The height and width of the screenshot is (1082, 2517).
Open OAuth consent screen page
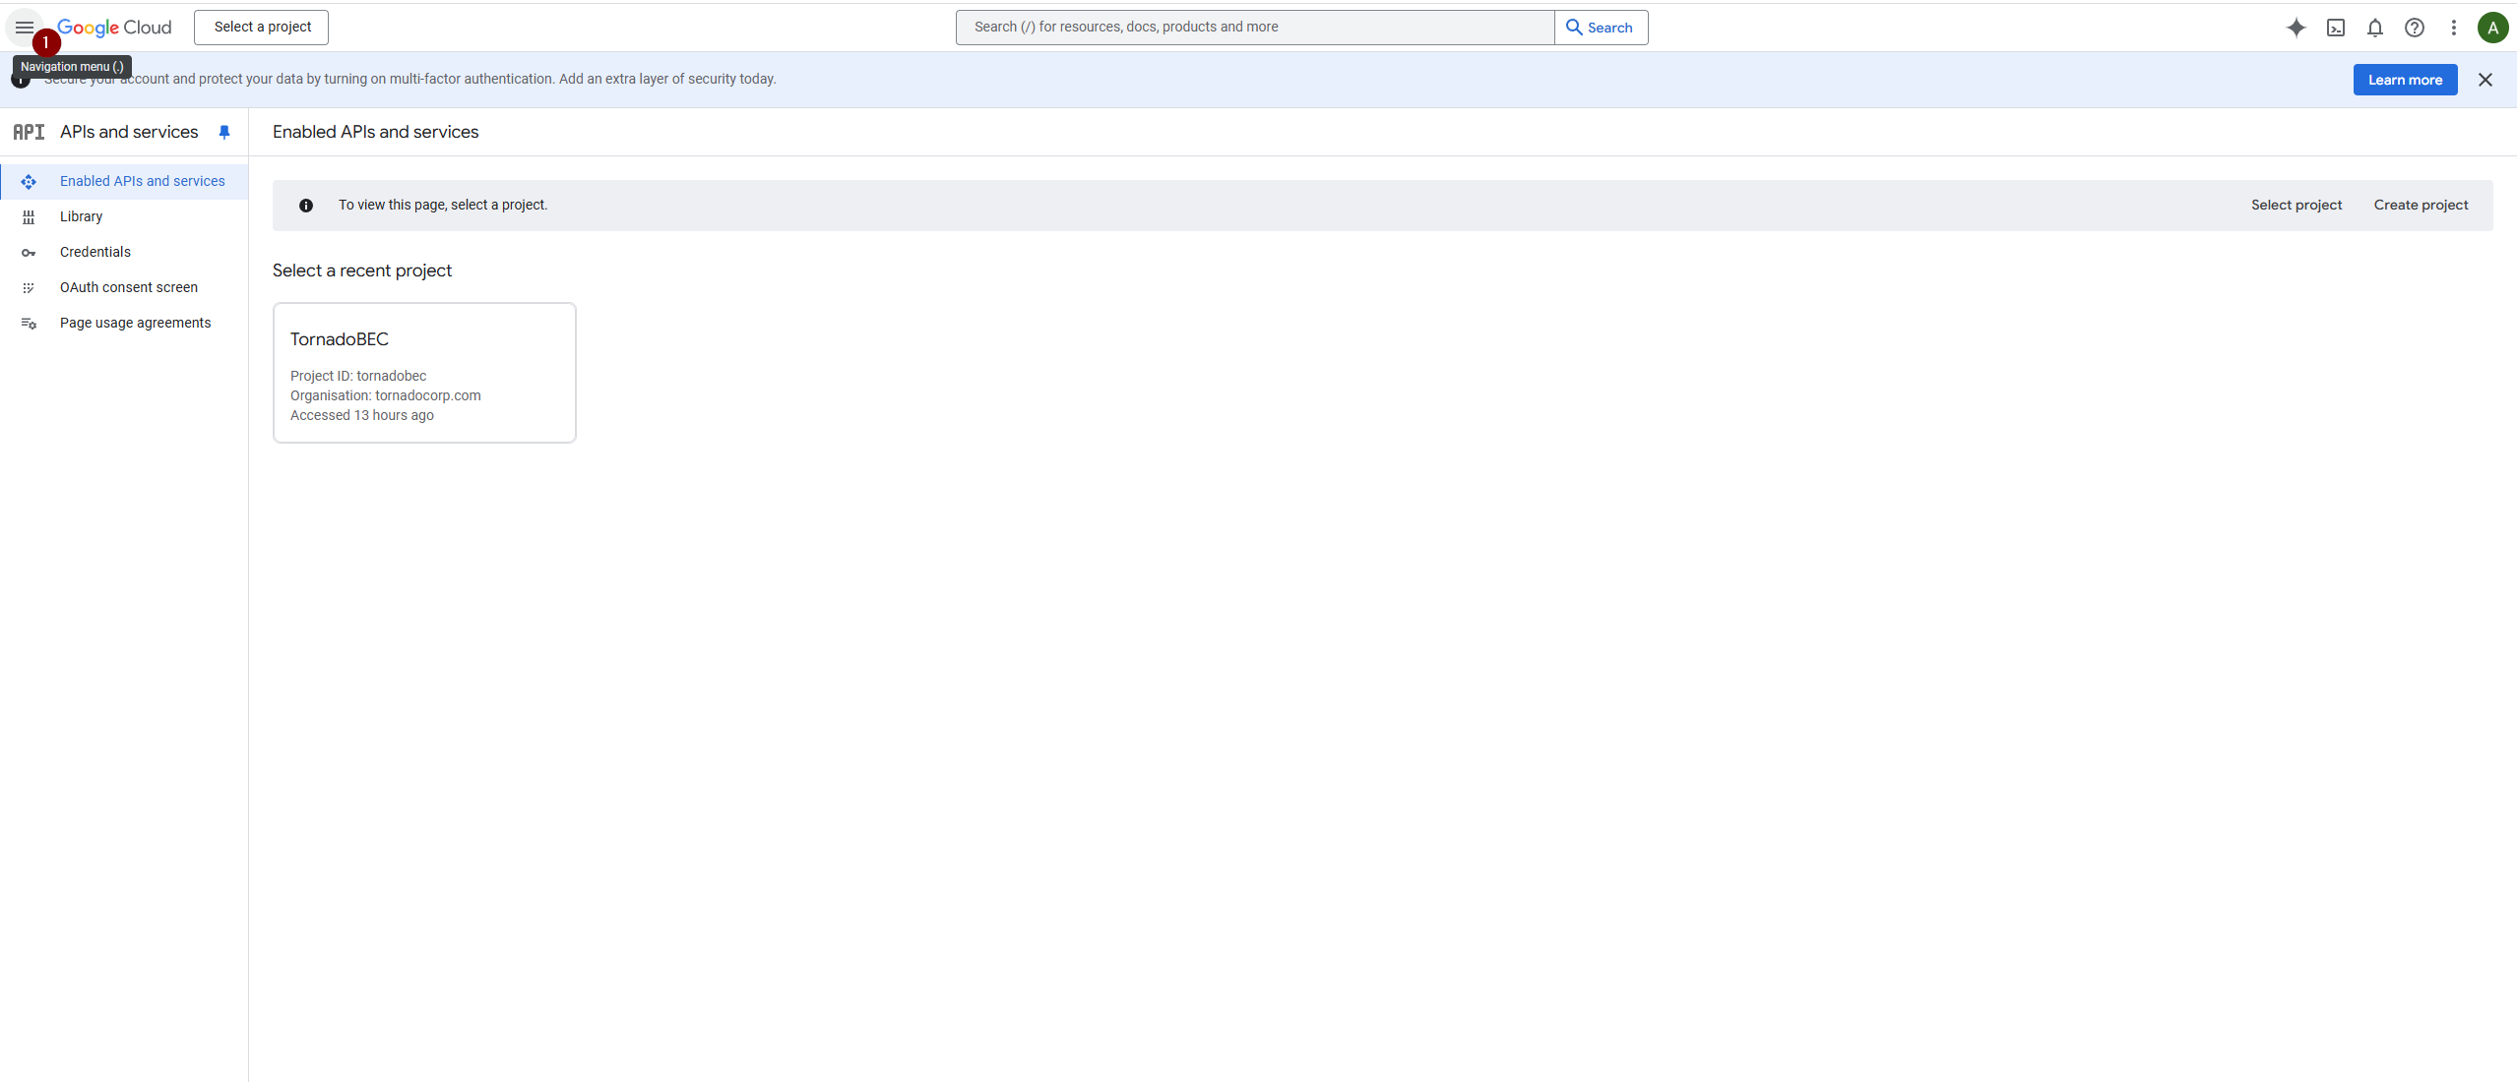(x=128, y=287)
